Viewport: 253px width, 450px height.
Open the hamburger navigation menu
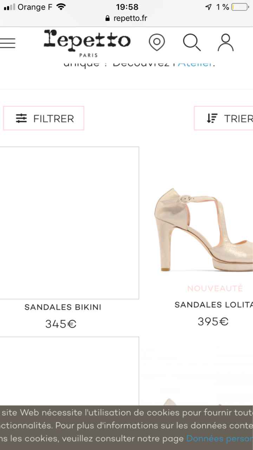coord(8,43)
